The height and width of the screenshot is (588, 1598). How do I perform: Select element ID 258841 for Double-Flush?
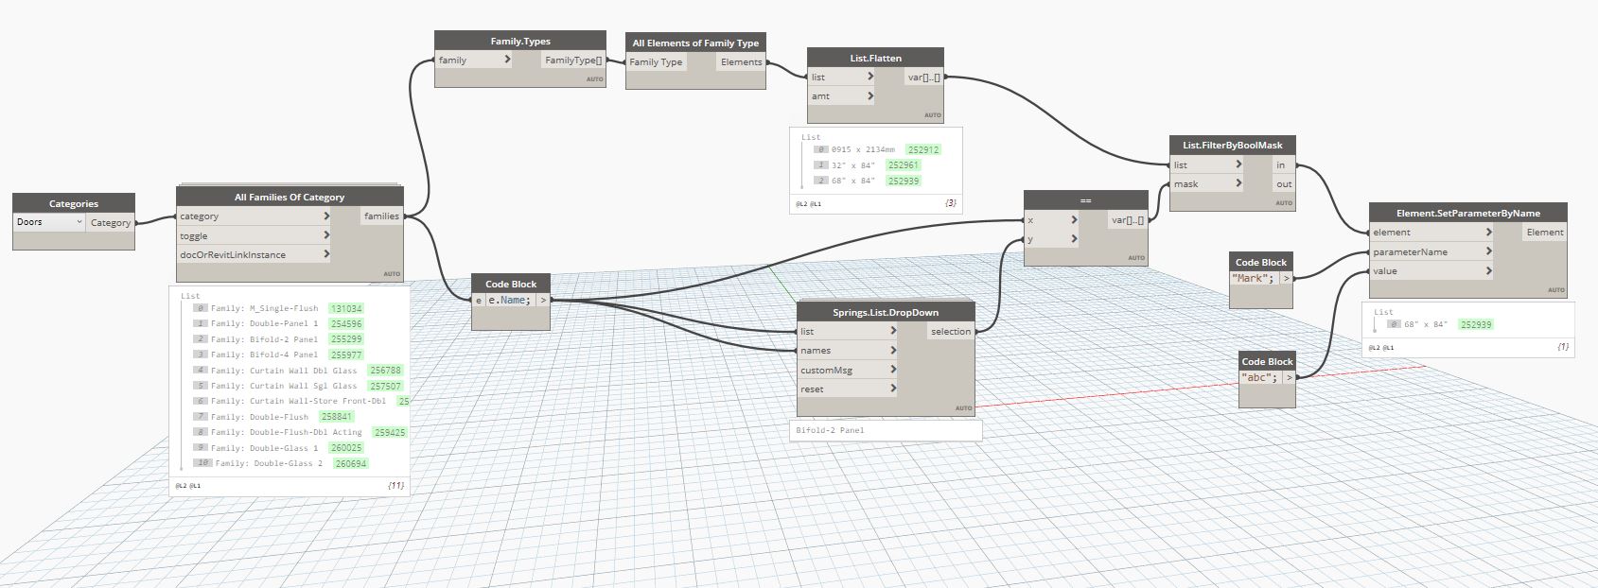coord(335,417)
